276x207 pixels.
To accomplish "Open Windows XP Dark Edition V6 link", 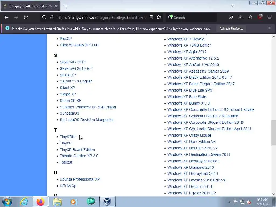I will pyautogui.click(x=192, y=142).
